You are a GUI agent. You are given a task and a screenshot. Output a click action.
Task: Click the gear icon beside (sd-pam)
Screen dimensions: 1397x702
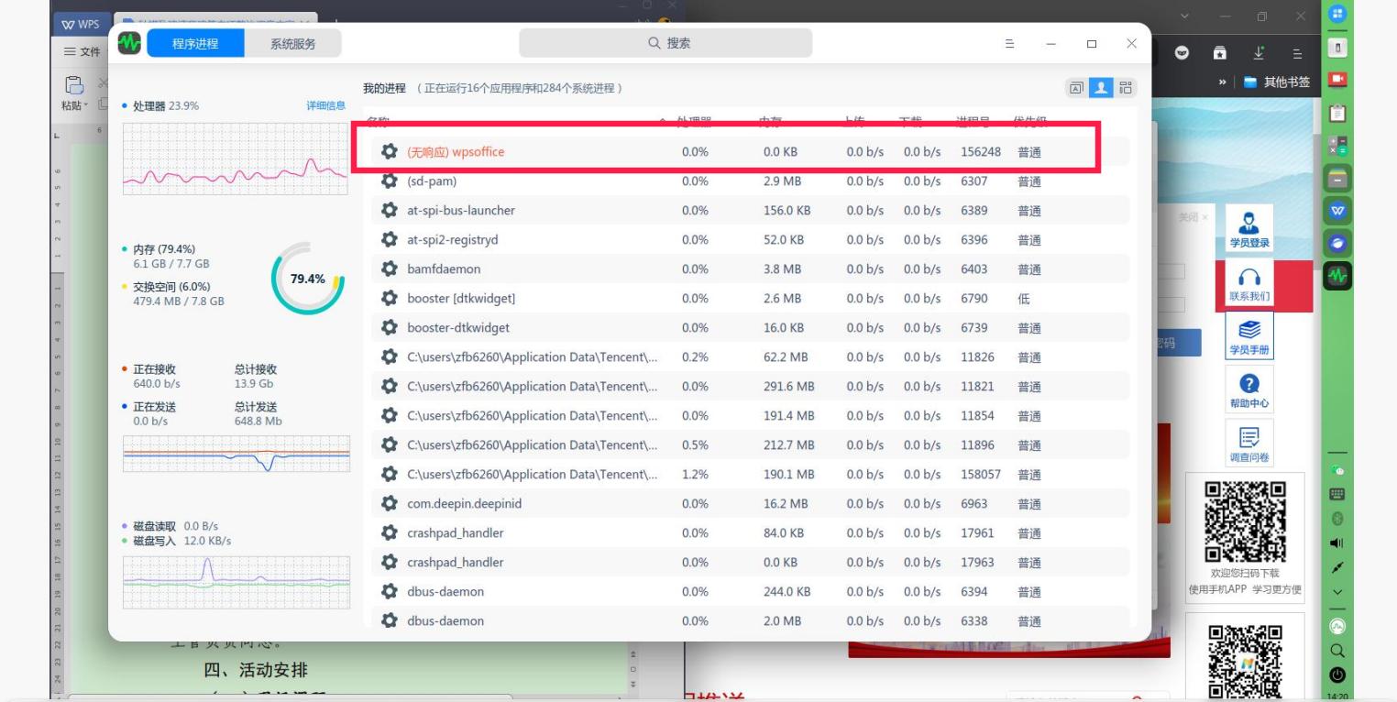pyautogui.click(x=389, y=181)
